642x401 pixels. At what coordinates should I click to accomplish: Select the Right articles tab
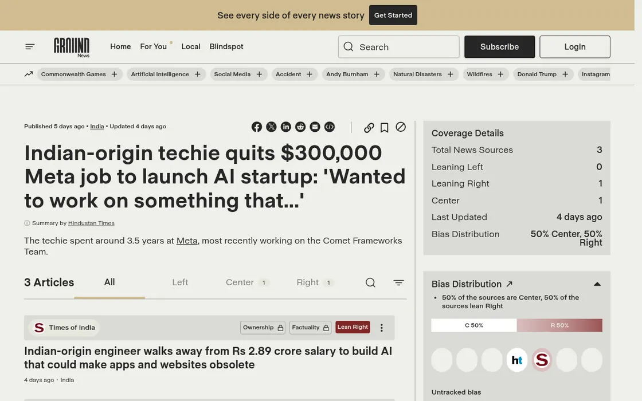315,282
